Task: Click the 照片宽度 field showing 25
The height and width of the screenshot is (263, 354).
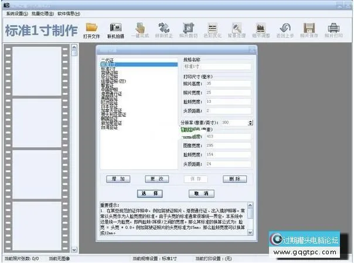Action: click(228, 92)
